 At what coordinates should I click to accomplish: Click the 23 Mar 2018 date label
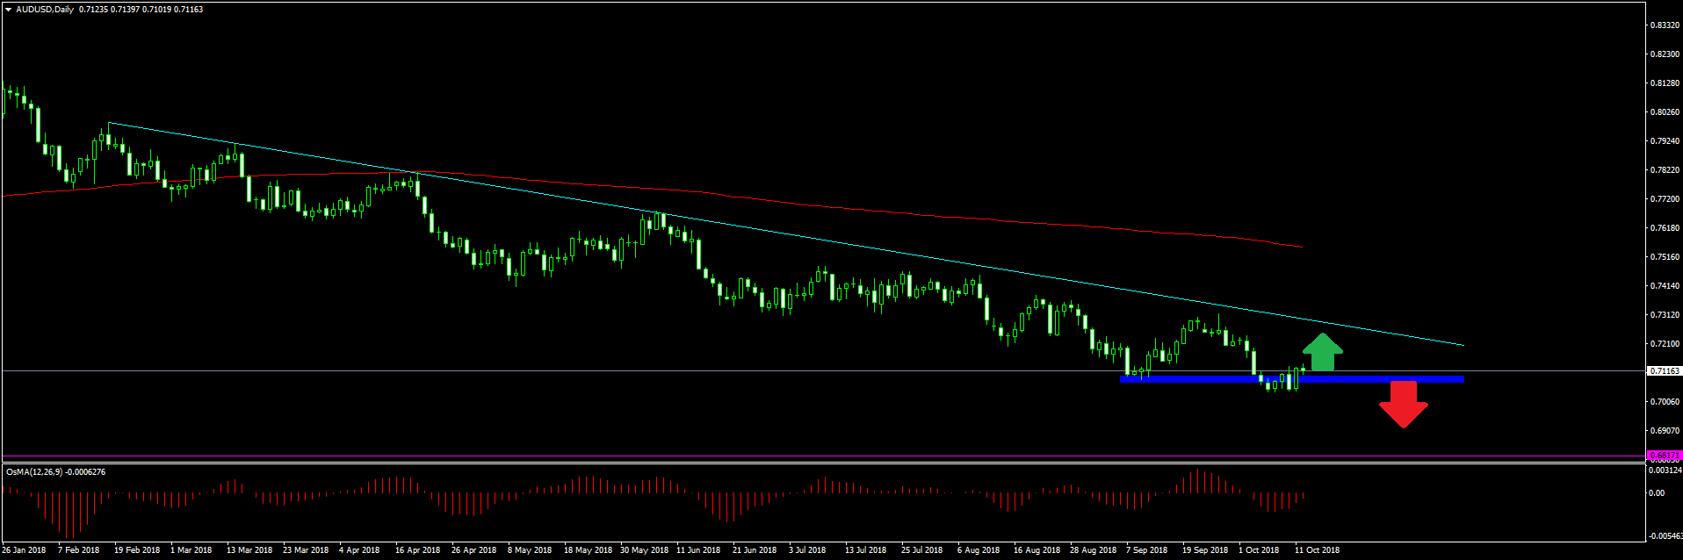point(306,550)
